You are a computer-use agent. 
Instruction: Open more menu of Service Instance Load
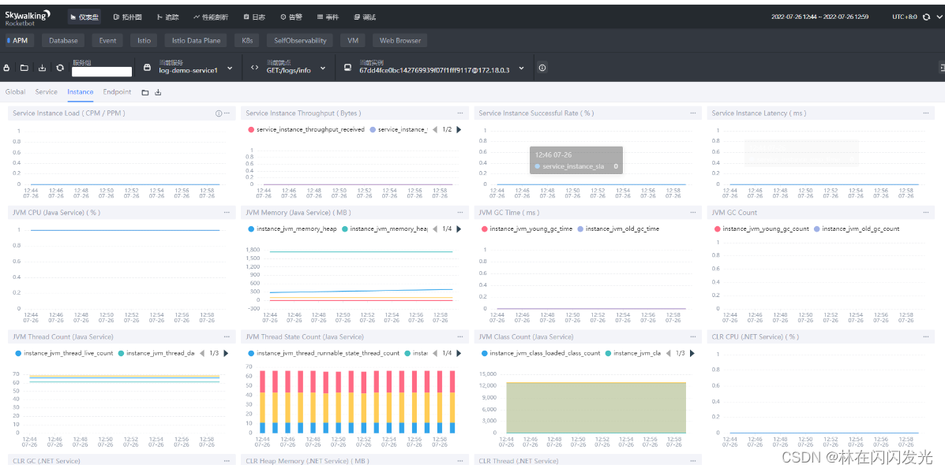coord(227,113)
